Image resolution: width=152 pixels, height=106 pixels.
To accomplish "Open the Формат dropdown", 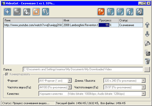I will pos(70,80).
